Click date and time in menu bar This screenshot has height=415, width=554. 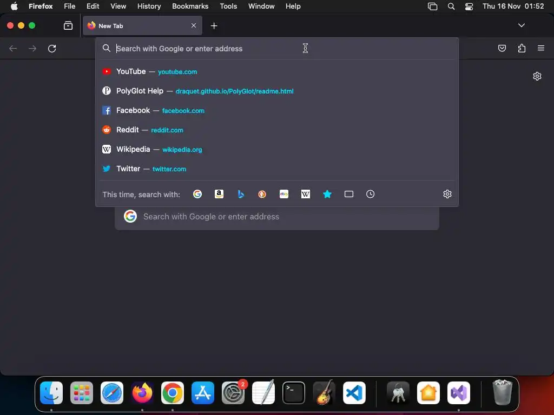513,6
